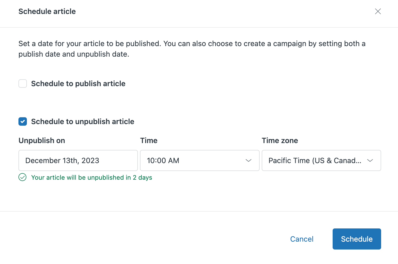
Task: Click the Schedule article dialog title
Action: point(47,11)
